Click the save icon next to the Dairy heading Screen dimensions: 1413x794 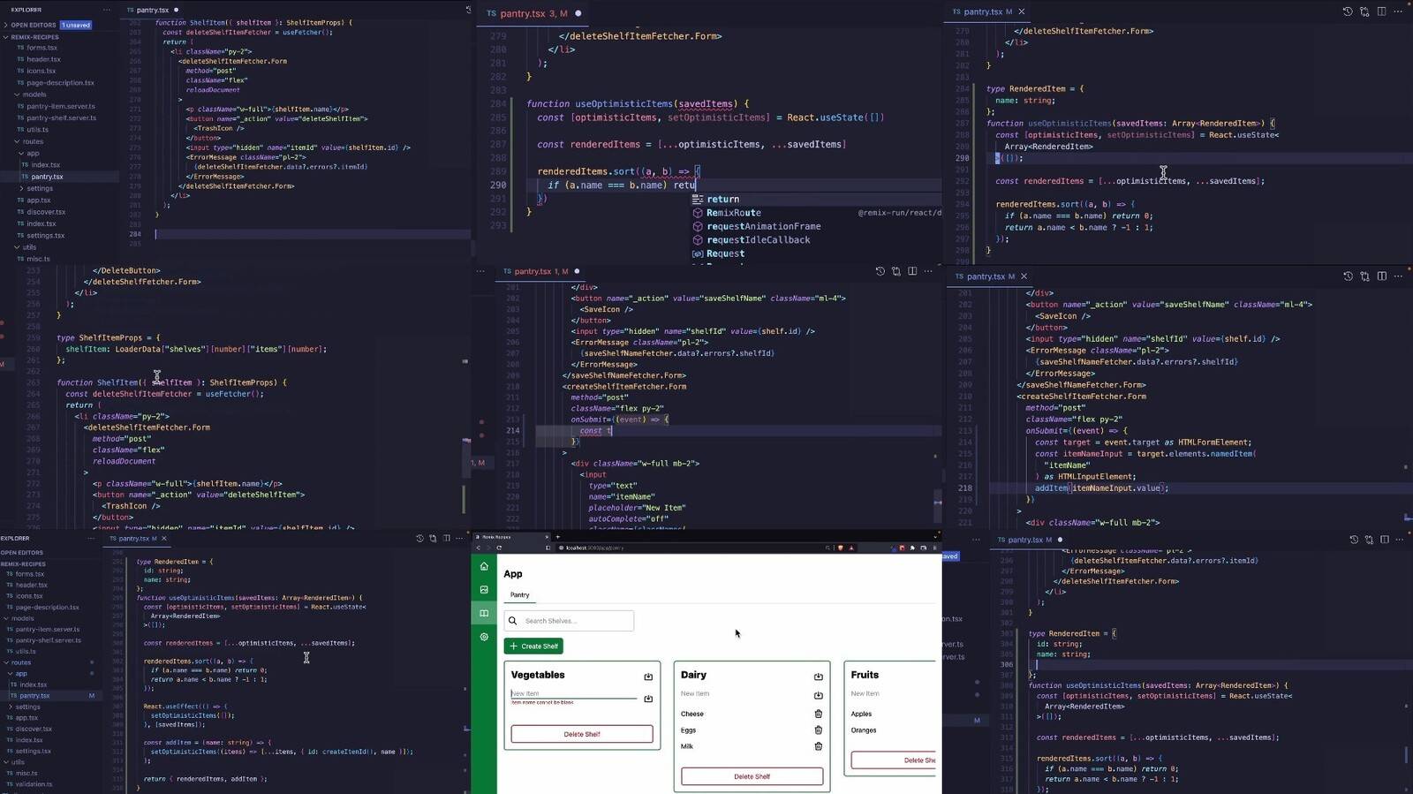[x=818, y=677]
